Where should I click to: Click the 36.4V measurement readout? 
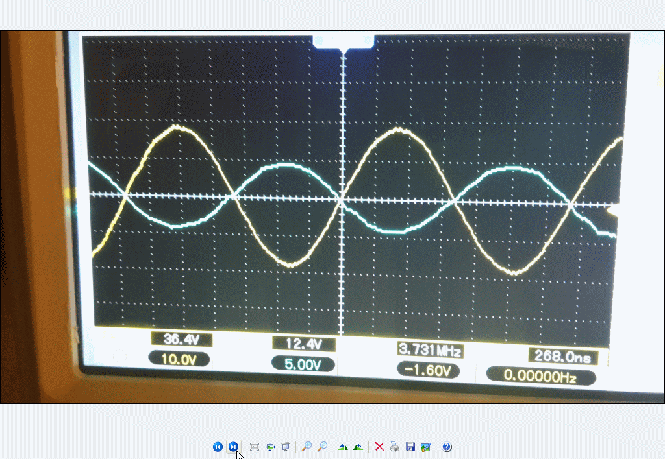[181, 338]
